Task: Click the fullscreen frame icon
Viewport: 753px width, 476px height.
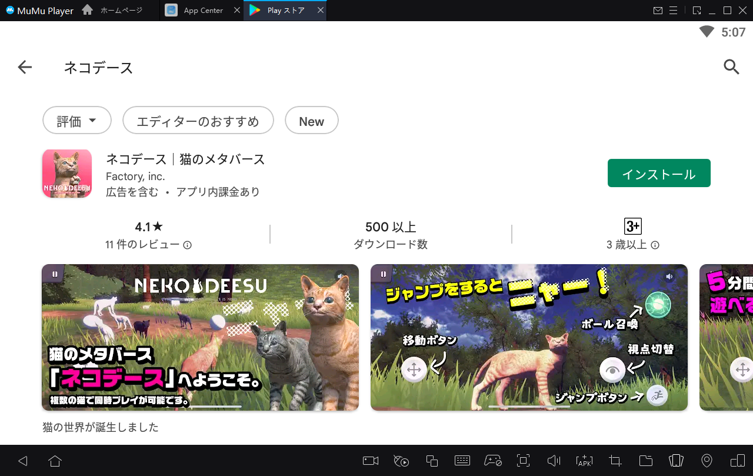Action: (524, 461)
